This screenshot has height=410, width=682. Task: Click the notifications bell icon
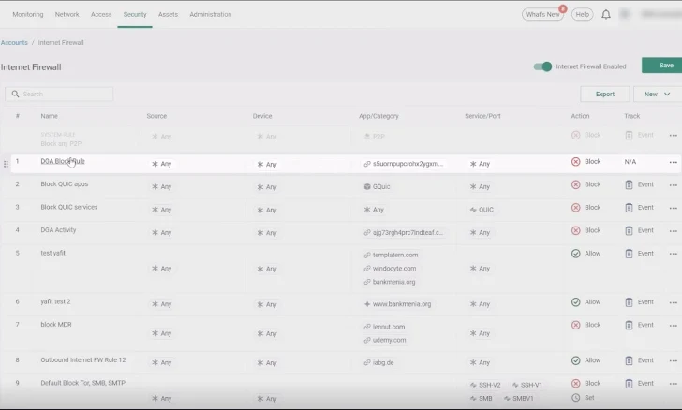pos(606,15)
